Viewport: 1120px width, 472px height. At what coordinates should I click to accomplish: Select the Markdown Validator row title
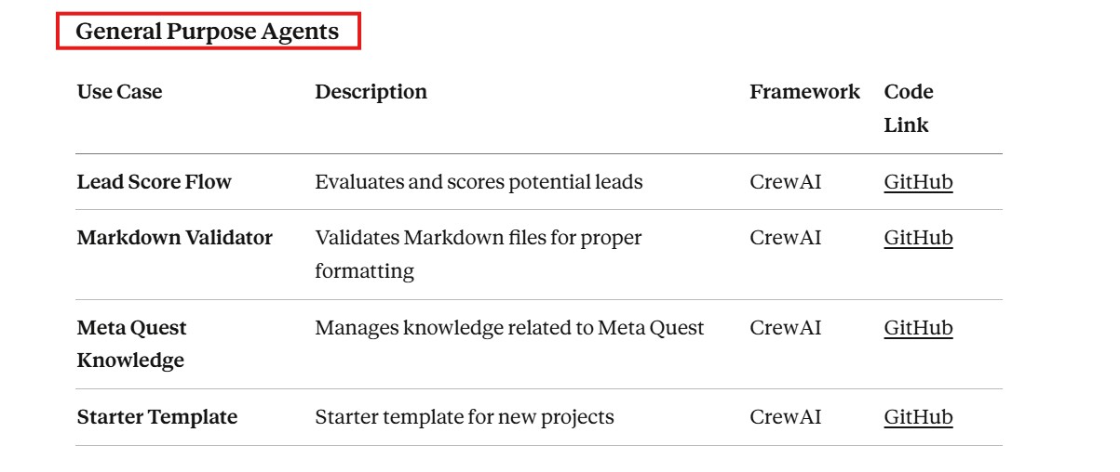coord(174,238)
